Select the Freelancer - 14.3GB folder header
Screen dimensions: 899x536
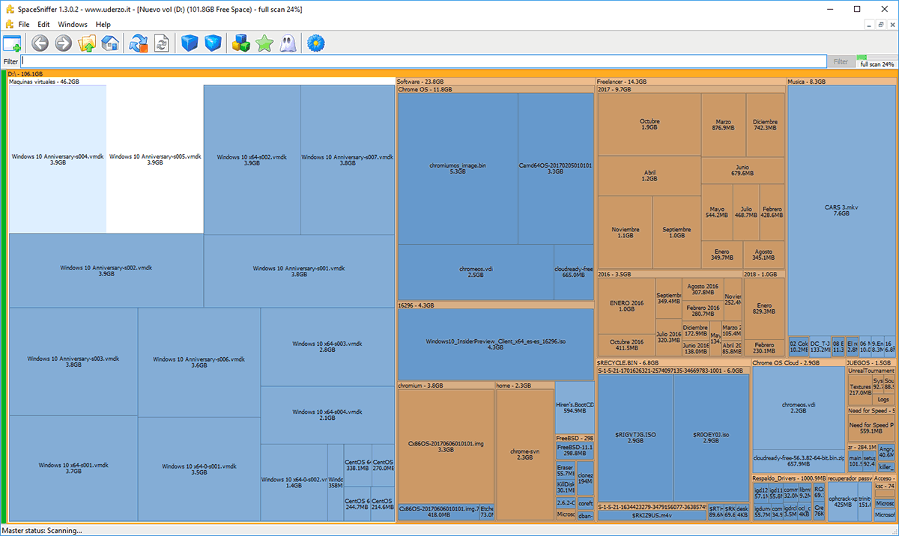(691, 82)
